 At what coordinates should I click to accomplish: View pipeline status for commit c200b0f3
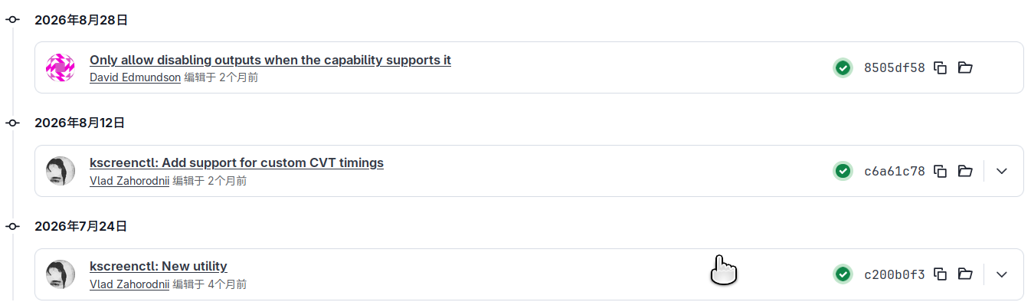point(843,274)
